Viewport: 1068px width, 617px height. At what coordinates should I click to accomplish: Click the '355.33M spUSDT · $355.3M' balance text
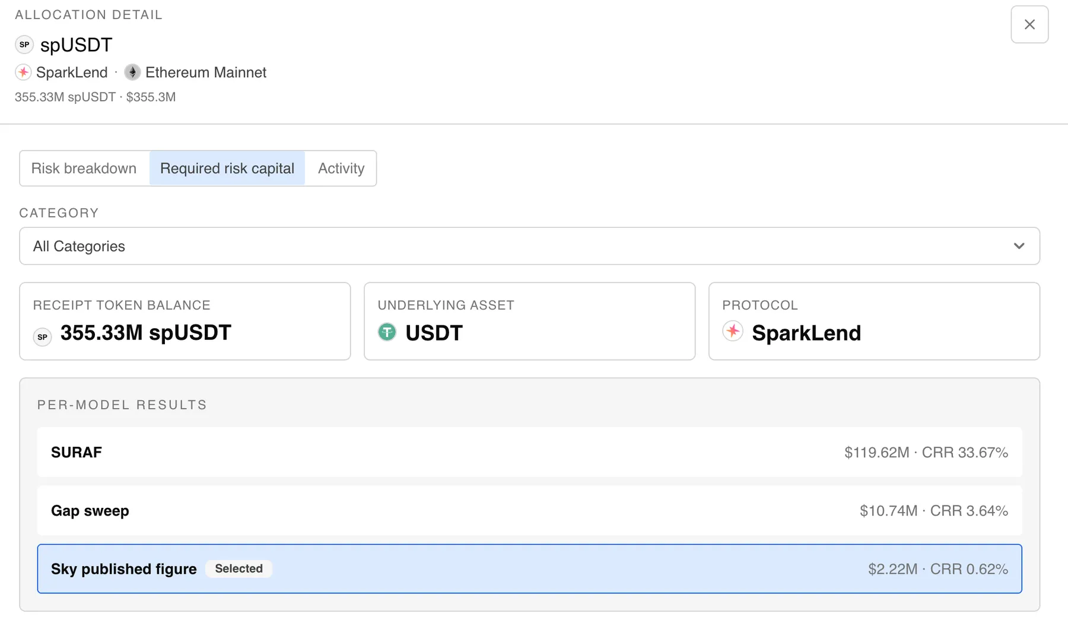(95, 97)
